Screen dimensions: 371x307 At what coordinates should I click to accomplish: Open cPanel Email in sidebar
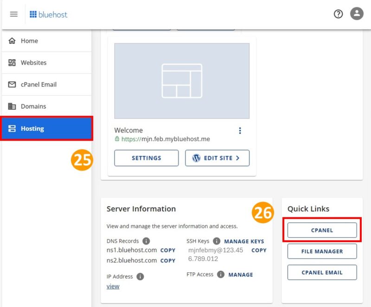[47, 85]
